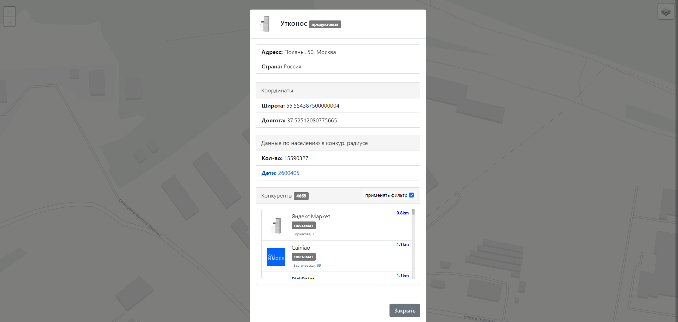Viewport: 678px width, 322px height.
Task: Click the Долгота value 37.52512080775665
Action: point(312,120)
